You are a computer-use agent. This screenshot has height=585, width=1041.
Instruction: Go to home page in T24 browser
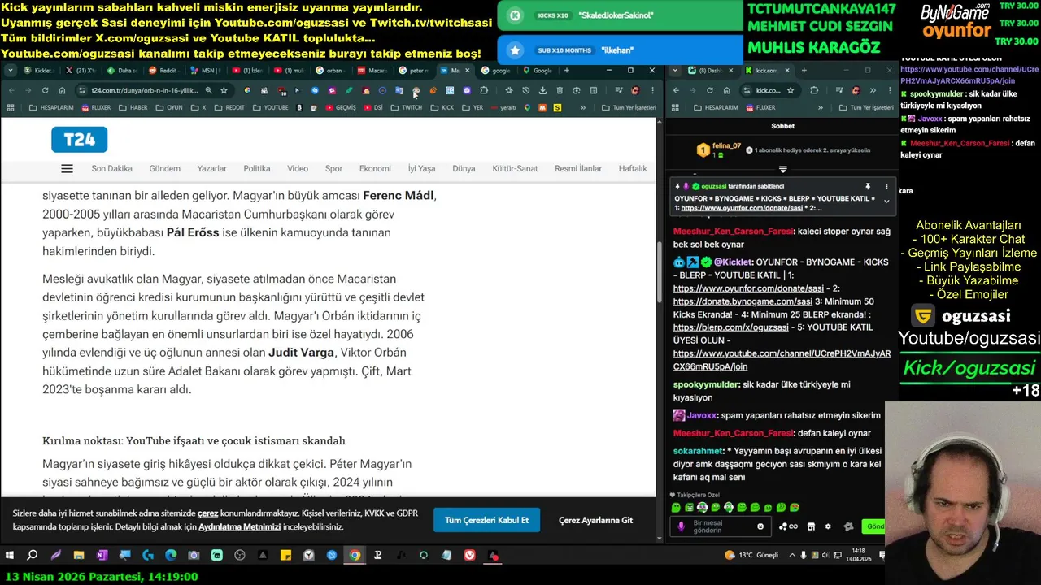pos(62,90)
